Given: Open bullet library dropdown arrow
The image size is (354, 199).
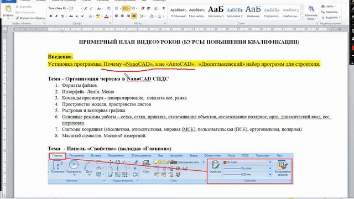Looking at the screenshot, I should coord(120,9).
